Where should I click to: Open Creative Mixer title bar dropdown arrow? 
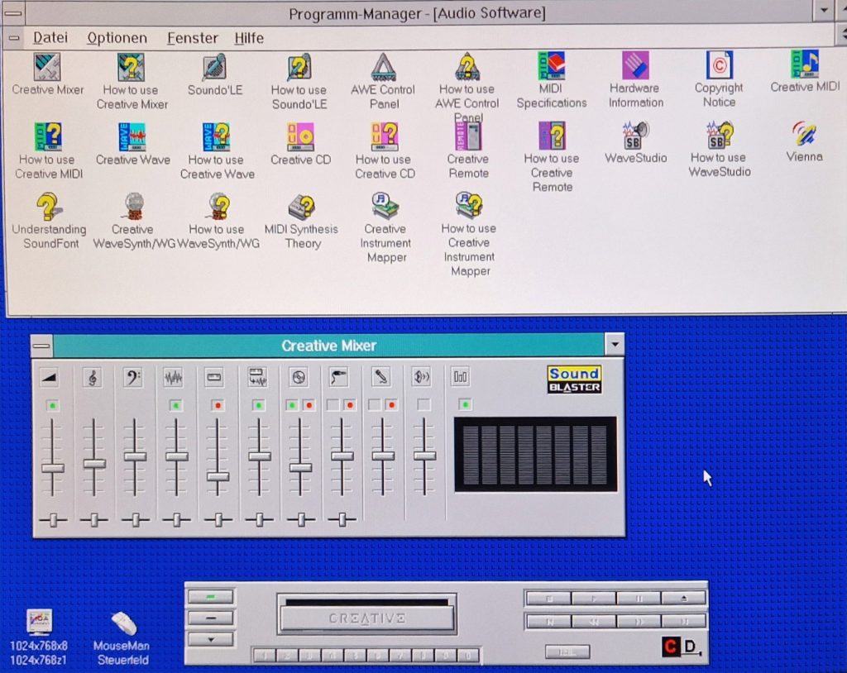(x=615, y=346)
